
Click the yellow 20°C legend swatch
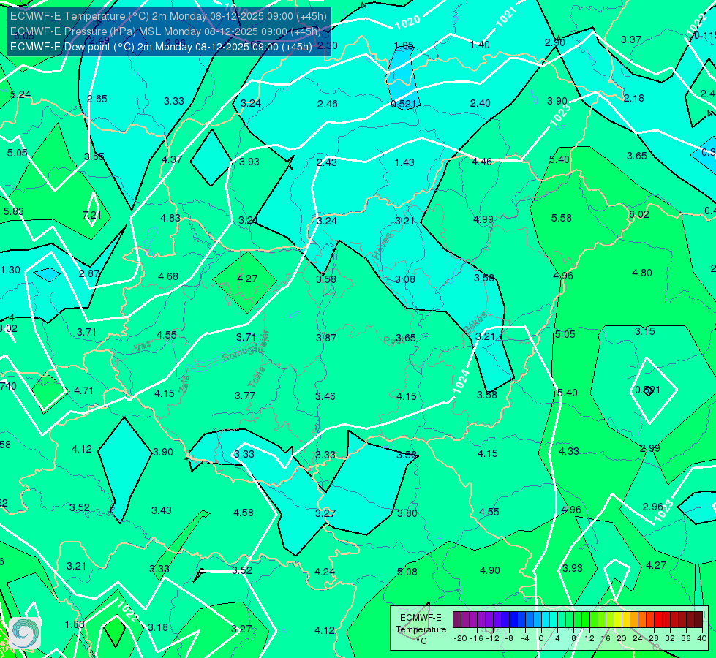pyautogui.click(x=618, y=620)
